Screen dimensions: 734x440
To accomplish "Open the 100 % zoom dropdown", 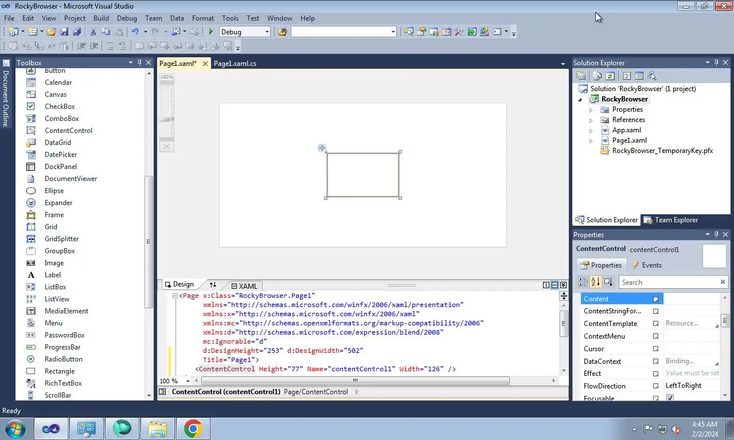I will click(x=188, y=381).
